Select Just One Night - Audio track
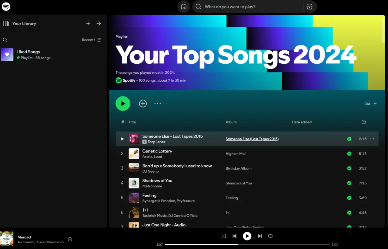This screenshot has width=388, height=249. tap(164, 225)
